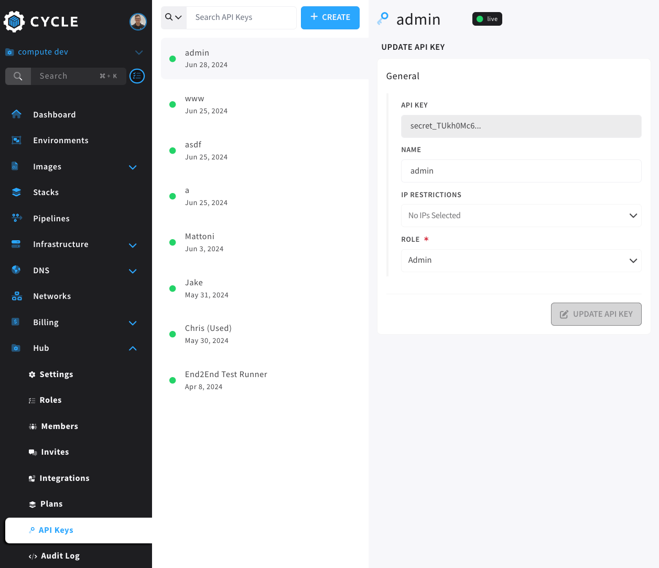Open the IP Restrictions dropdown
Viewport: 659px width, 568px height.
pyautogui.click(x=521, y=216)
